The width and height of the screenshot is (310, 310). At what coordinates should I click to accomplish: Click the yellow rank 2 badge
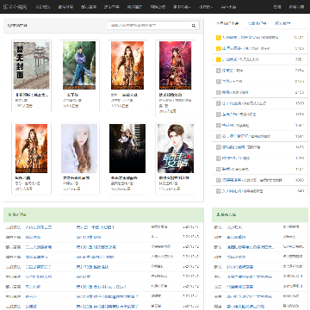click(218, 48)
